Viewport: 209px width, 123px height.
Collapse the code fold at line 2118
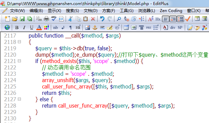point(19,42)
